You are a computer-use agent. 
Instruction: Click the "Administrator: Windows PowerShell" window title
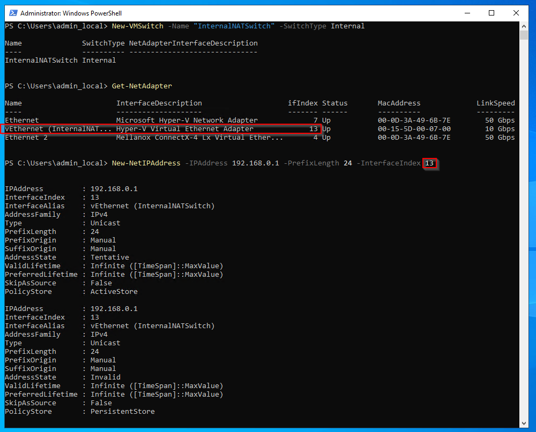tap(71, 13)
